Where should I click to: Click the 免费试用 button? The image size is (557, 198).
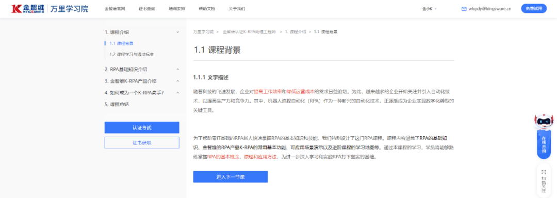click(x=534, y=9)
